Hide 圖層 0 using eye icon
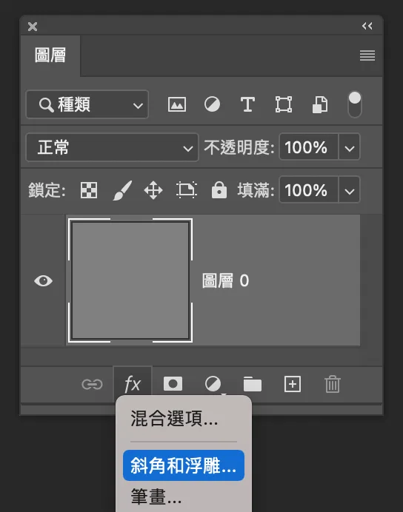 (x=43, y=281)
